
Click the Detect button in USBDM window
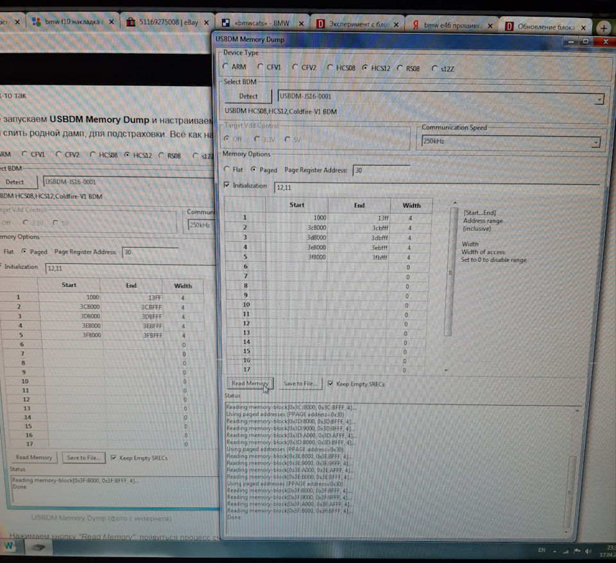click(x=248, y=96)
